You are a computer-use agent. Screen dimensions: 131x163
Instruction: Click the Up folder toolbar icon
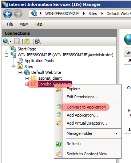pos(27,41)
